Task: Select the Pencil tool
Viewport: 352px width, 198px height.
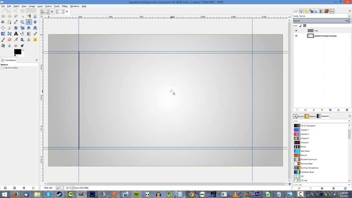Action: (35, 34)
